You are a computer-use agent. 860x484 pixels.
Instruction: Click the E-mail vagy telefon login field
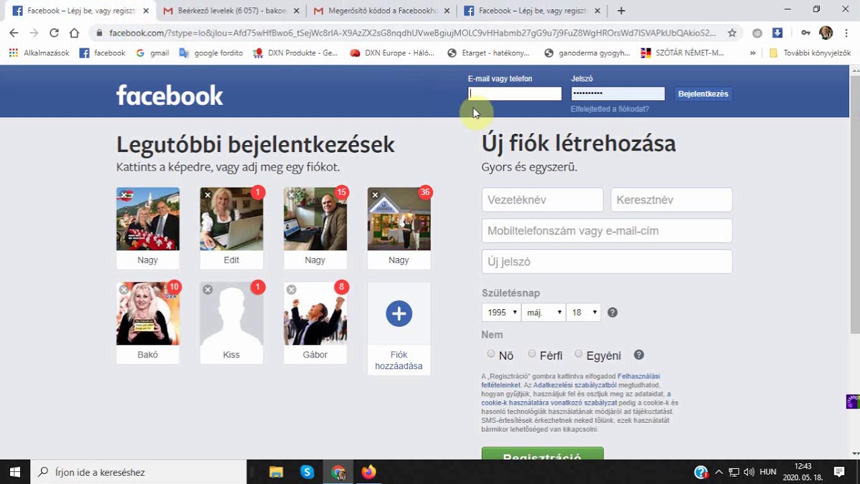pyautogui.click(x=515, y=94)
